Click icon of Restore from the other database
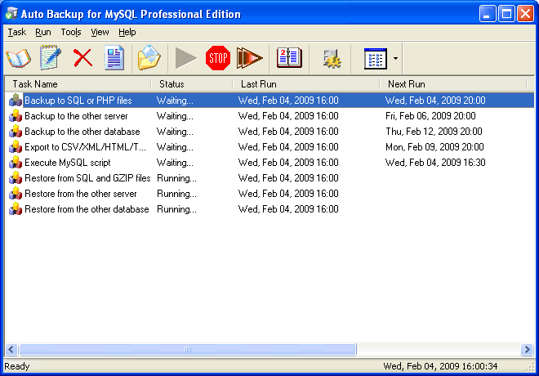Image resolution: width=539 pixels, height=376 pixels. [x=16, y=209]
